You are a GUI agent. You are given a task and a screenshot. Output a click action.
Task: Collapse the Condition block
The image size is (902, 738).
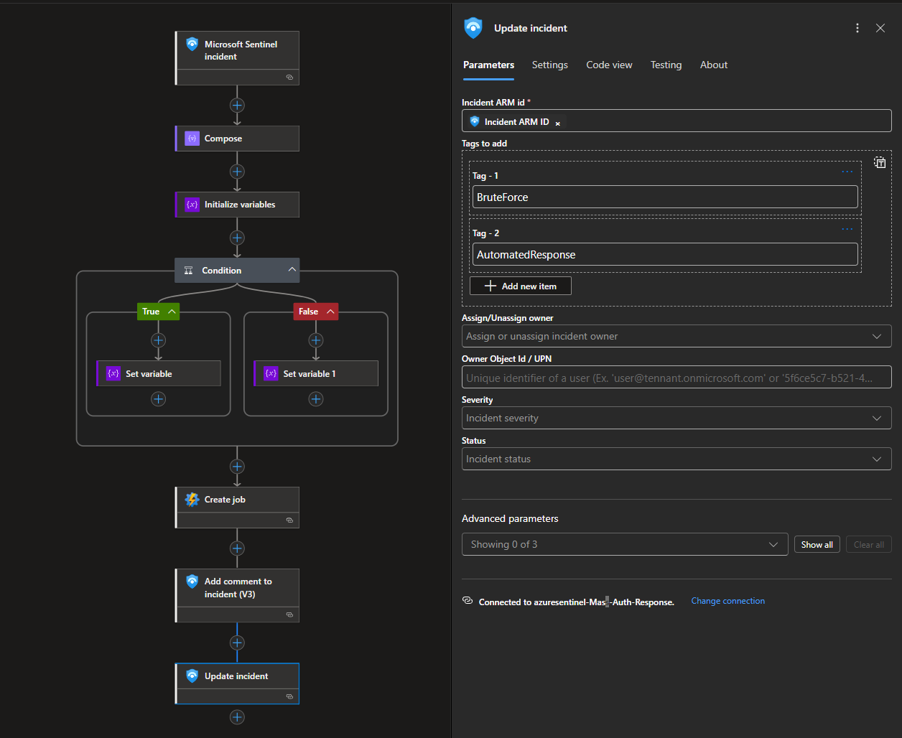tap(292, 270)
